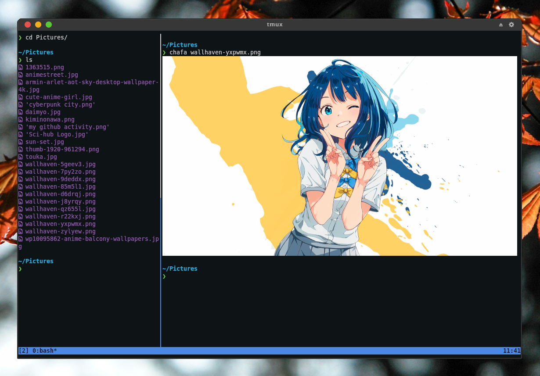Click the tmux title in the title bar
The image size is (540, 376).
(274, 25)
